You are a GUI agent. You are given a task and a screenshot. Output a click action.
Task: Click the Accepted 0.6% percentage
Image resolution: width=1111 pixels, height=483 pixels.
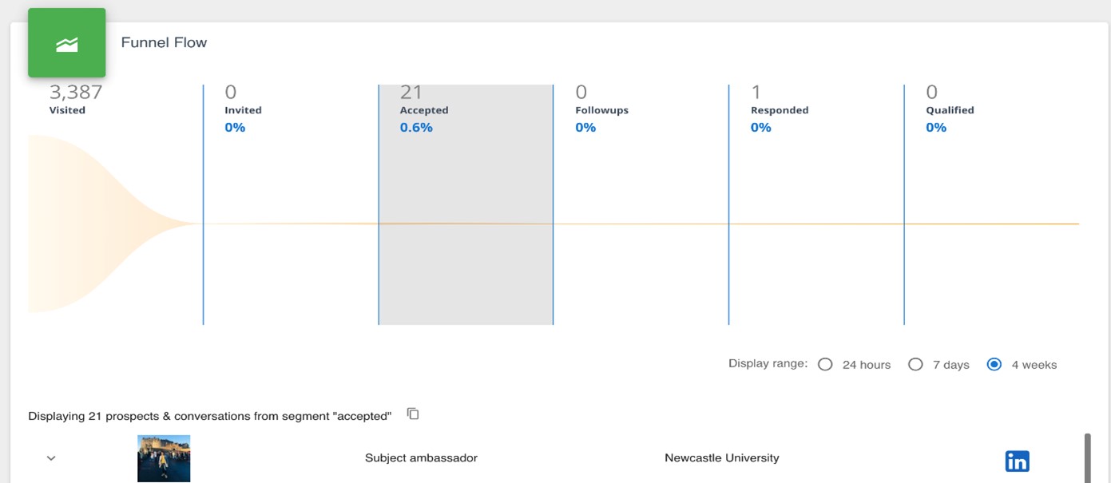(416, 128)
